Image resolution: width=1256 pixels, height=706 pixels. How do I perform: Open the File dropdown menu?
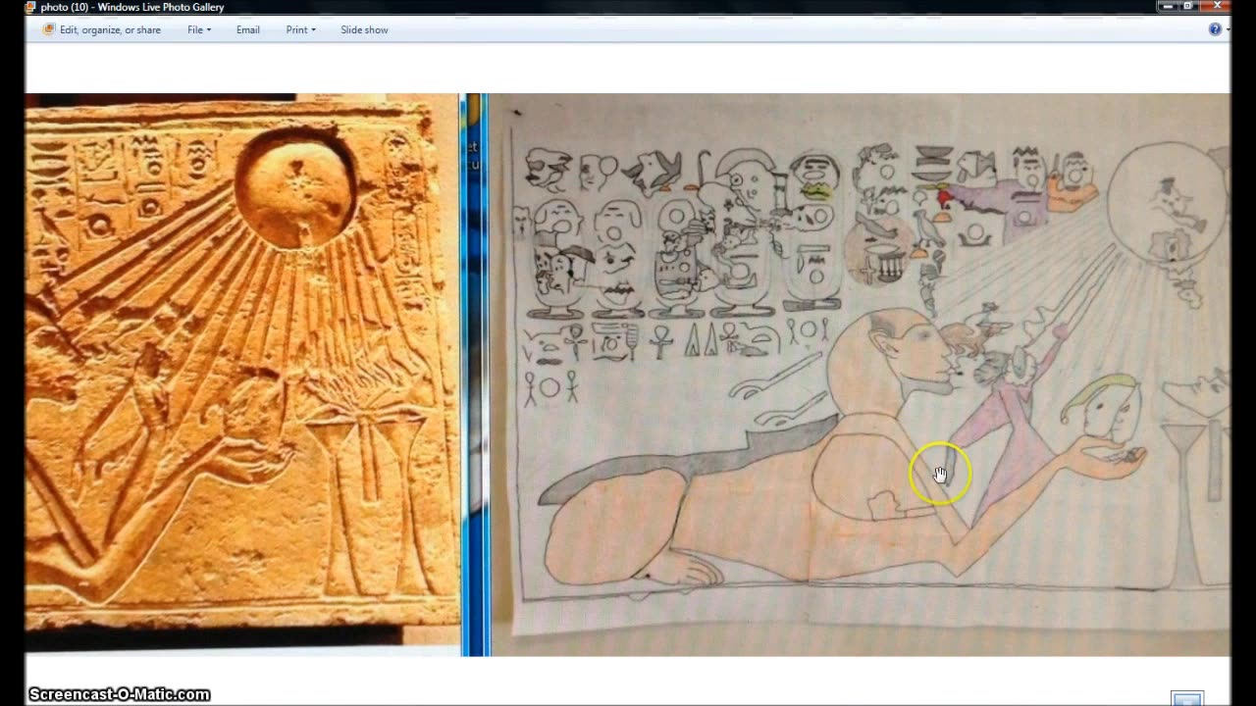pyautogui.click(x=199, y=29)
